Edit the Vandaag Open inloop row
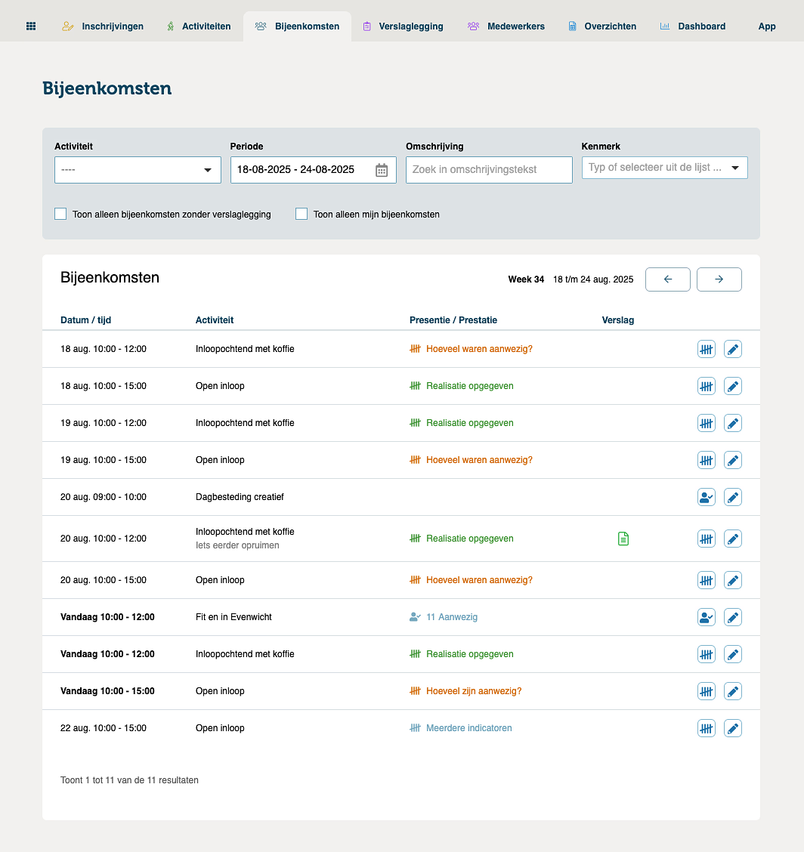 pyautogui.click(x=733, y=691)
